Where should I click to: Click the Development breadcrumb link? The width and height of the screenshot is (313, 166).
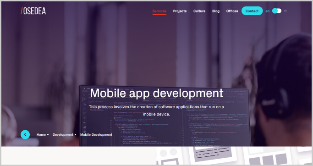tap(63, 135)
